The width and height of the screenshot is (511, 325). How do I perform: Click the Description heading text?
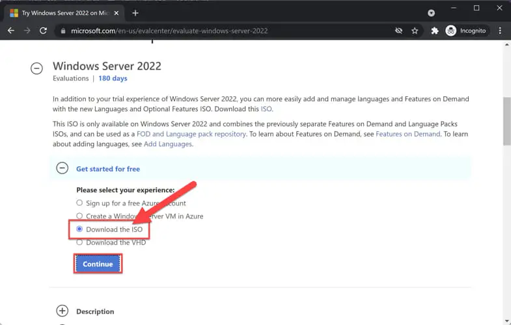click(x=95, y=311)
